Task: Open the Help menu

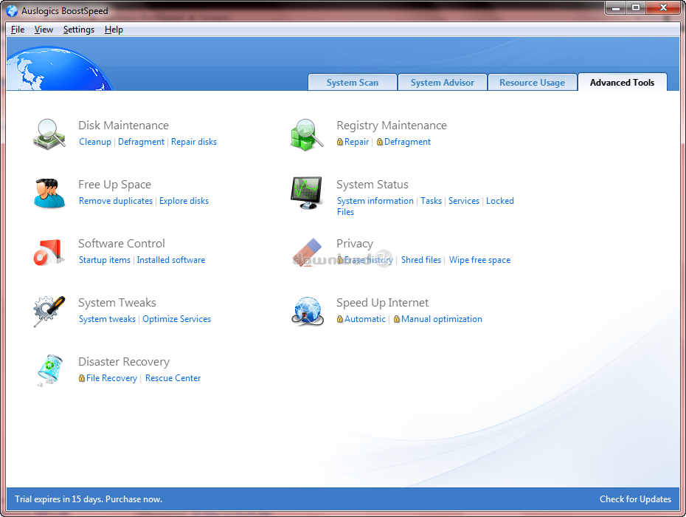Action: coord(114,30)
